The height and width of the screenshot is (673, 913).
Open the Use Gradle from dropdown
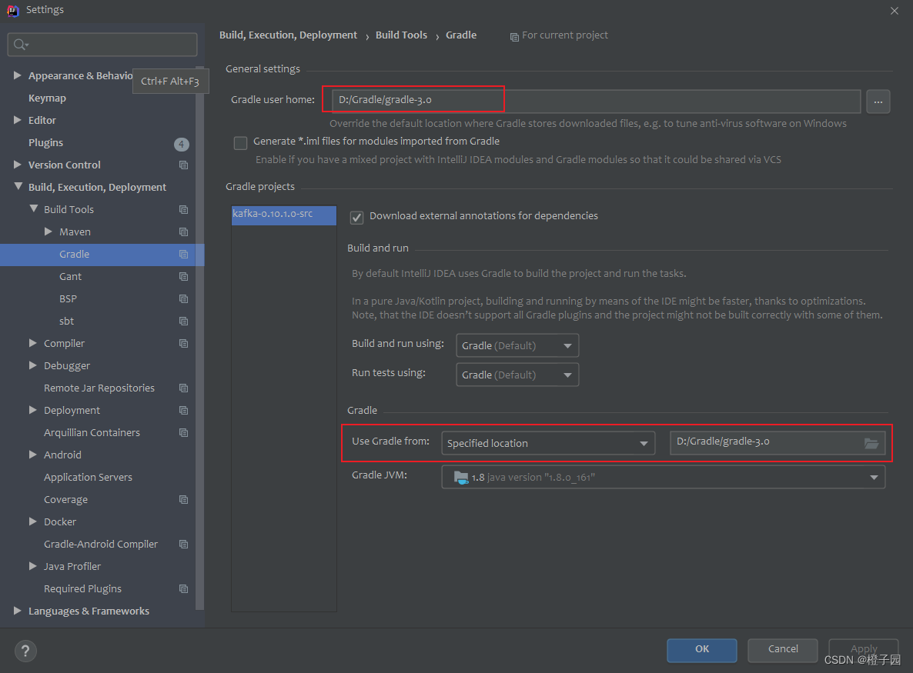(x=548, y=443)
